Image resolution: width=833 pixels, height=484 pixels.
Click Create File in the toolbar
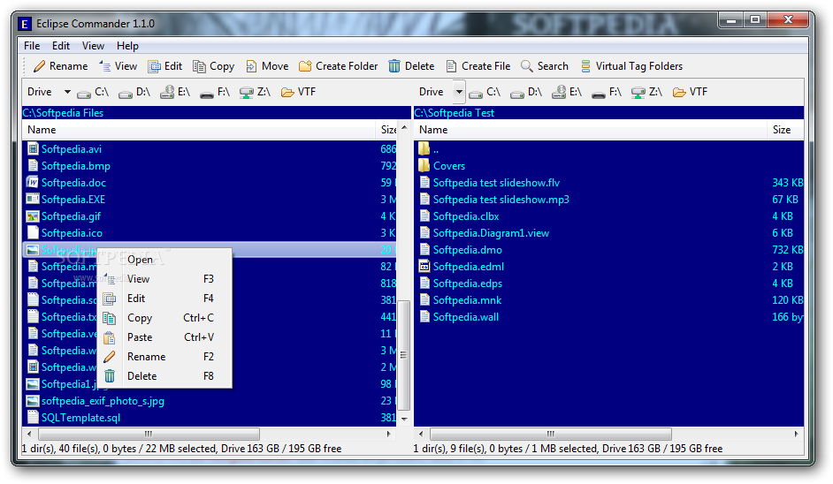click(478, 66)
